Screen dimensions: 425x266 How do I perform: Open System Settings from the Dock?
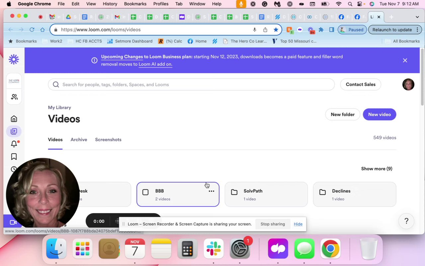240,248
